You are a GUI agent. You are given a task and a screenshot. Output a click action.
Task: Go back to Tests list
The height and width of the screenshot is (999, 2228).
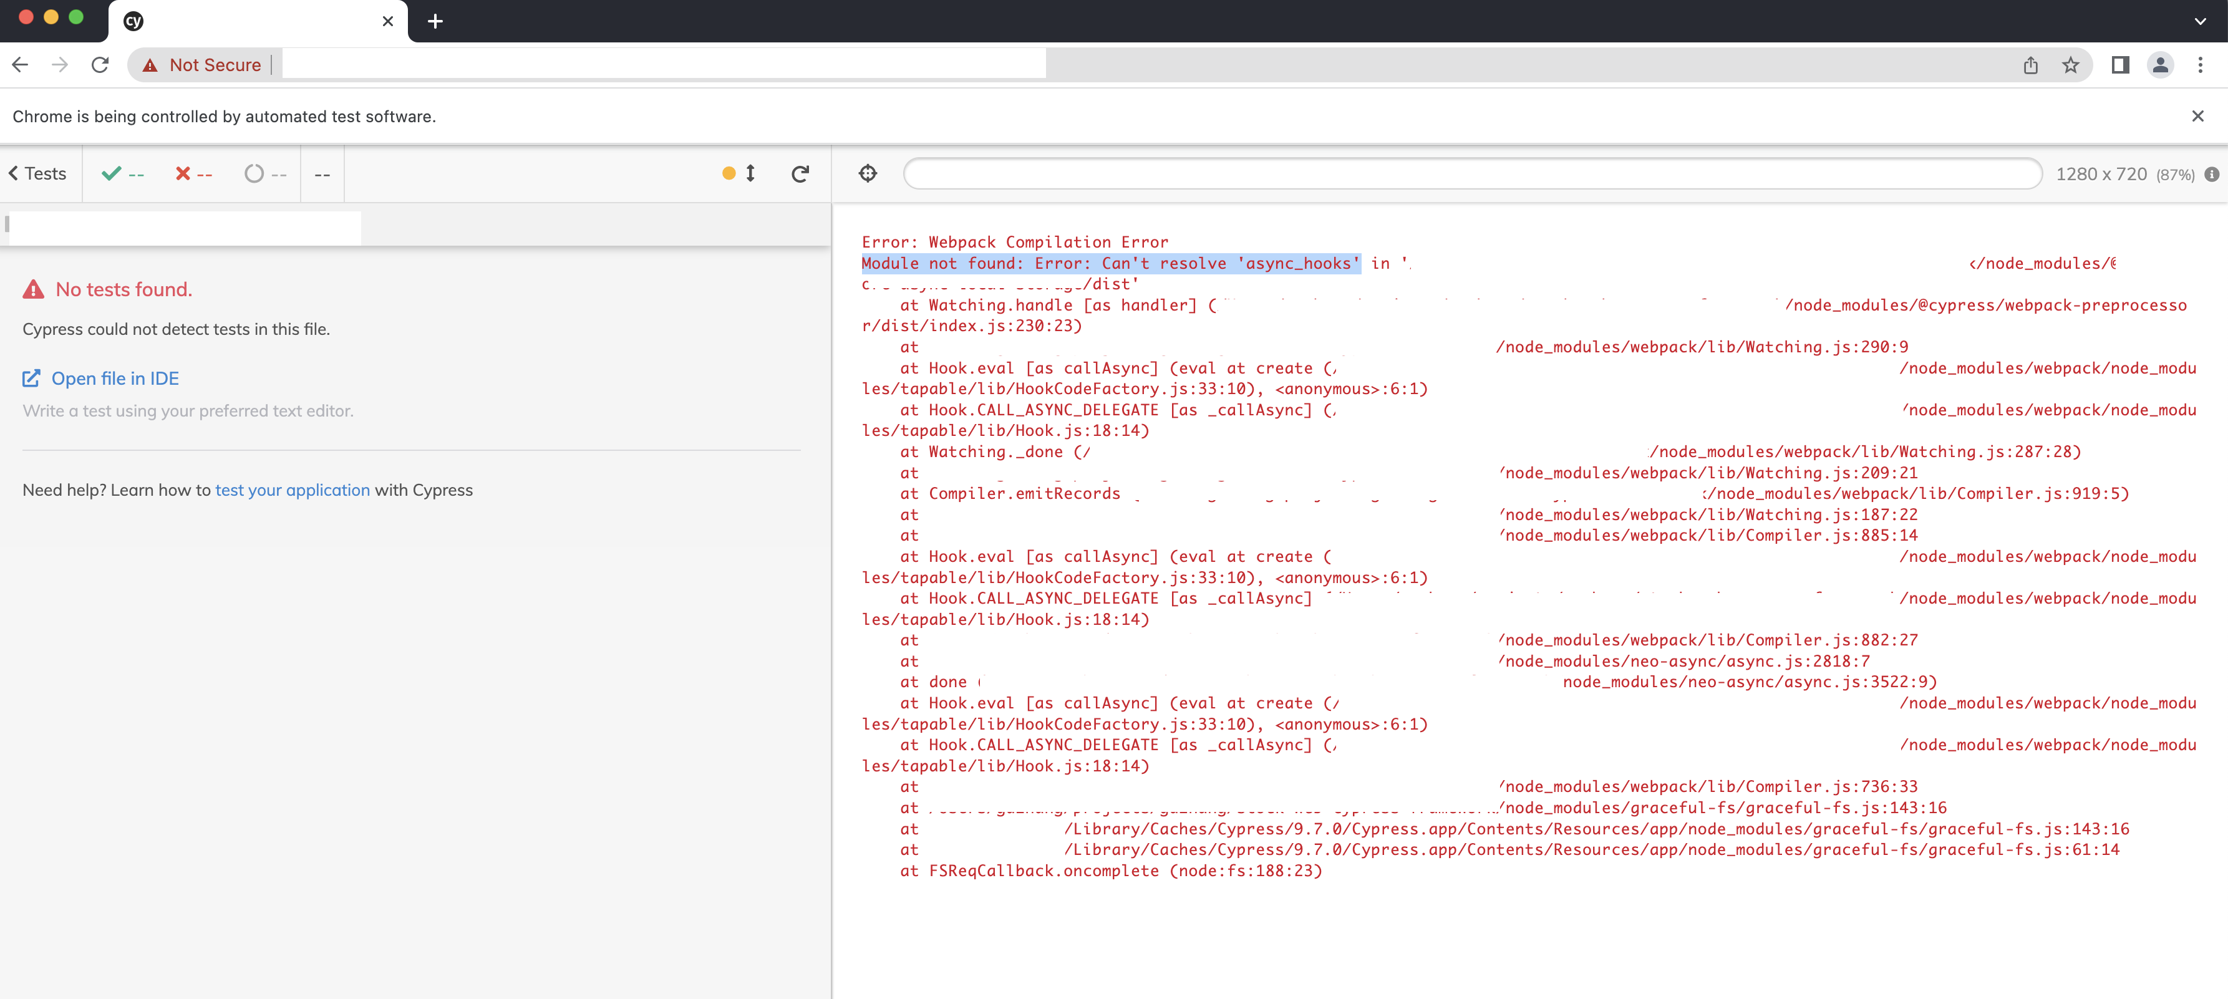pos(38,174)
